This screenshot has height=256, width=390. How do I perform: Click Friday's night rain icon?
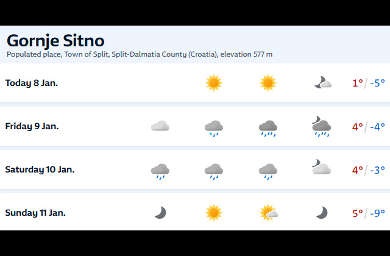(x=321, y=126)
